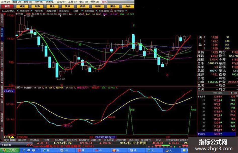Click the Windows 开始 Start button
238x153 pixels.
pyautogui.click(x=10, y=150)
